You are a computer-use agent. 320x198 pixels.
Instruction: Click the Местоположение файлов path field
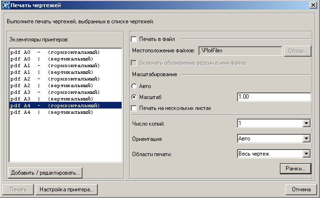pyautogui.click(x=240, y=51)
